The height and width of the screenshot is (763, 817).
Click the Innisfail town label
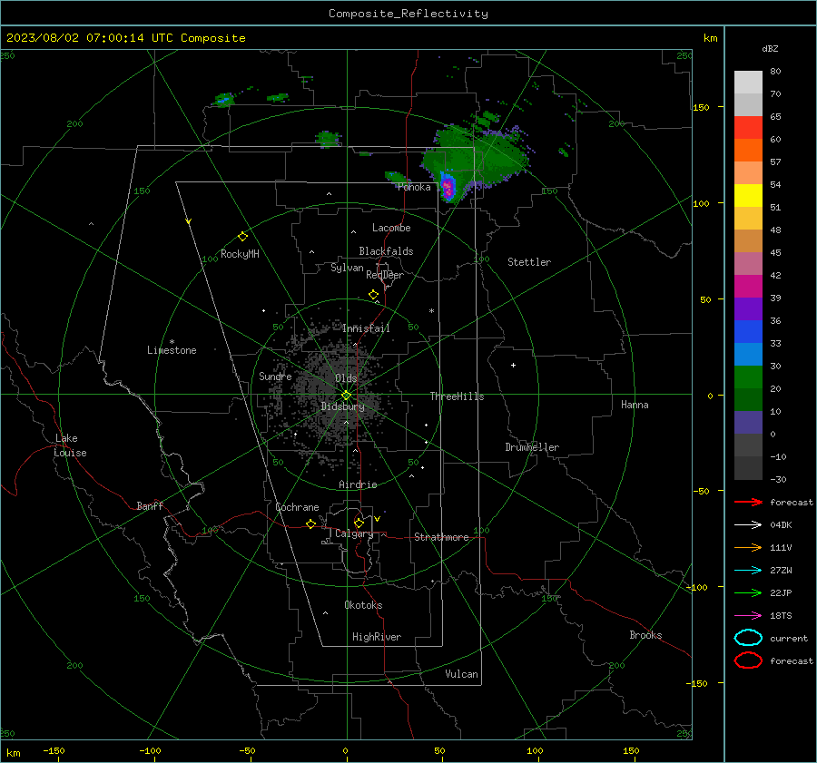tap(366, 328)
